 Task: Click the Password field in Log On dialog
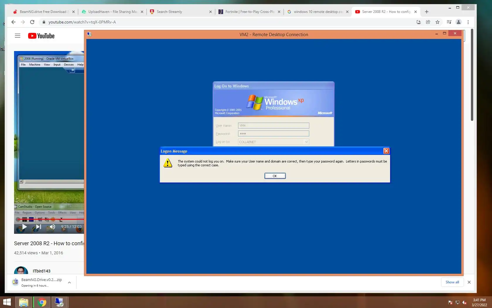274,133
